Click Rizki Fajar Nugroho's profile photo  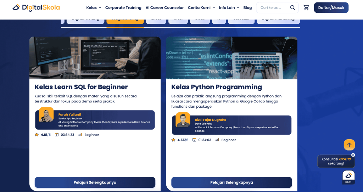click(183, 120)
